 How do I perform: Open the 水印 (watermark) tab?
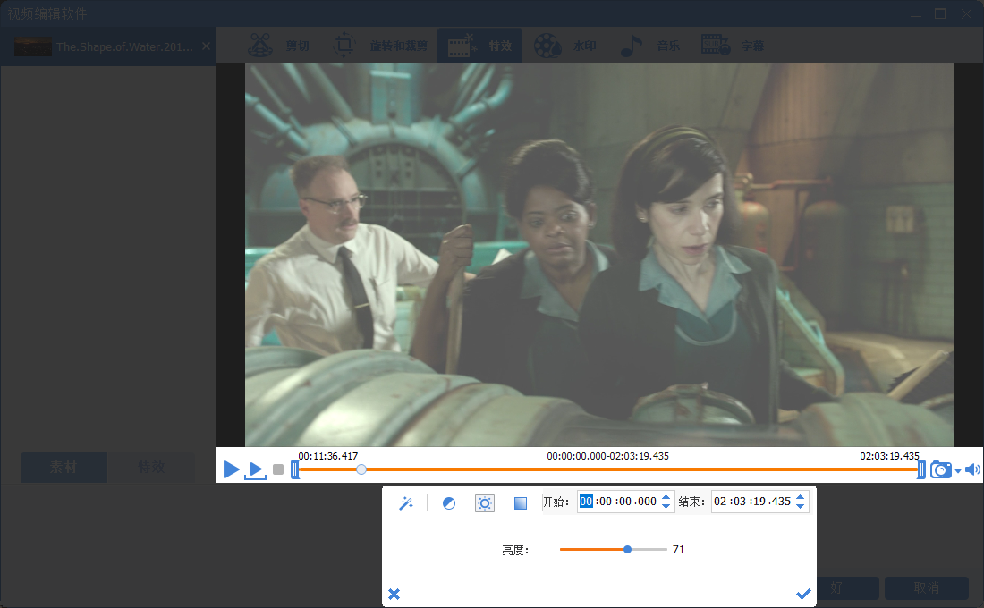tap(564, 46)
